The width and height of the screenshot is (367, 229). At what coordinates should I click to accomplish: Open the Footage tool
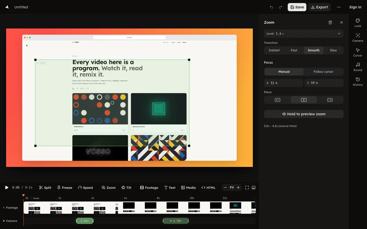pyautogui.click(x=149, y=188)
